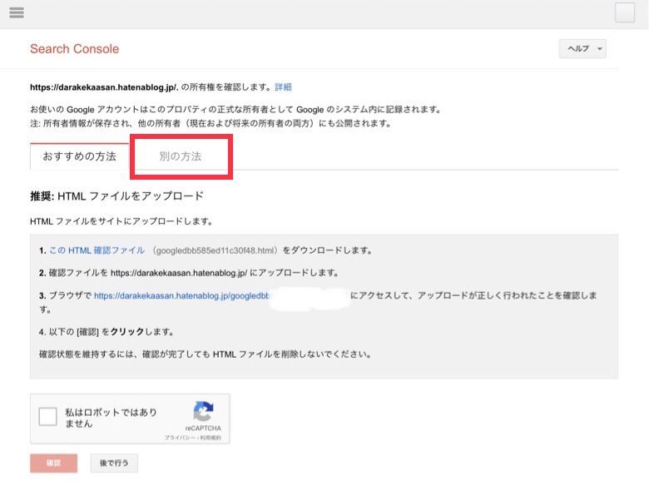
Task: Click the filename googledbb585ed11c30f48.html text
Action: (x=215, y=250)
